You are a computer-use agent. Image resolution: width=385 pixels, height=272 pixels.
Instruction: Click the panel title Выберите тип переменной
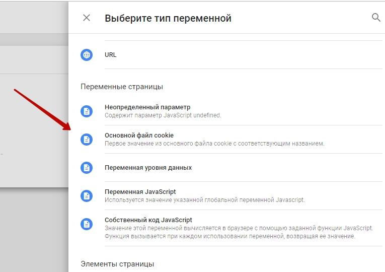pos(168,18)
